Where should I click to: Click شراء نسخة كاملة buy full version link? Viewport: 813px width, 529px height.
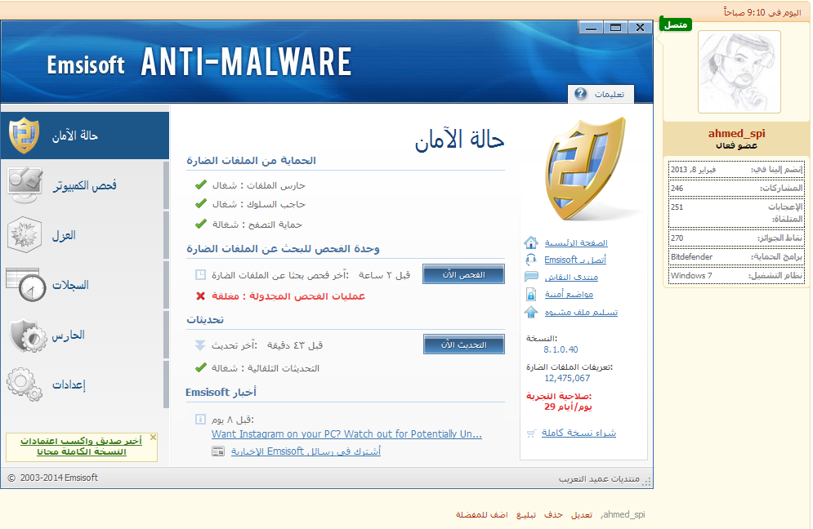(x=578, y=433)
